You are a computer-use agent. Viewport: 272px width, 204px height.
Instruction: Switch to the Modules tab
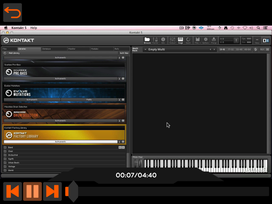(102, 49)
